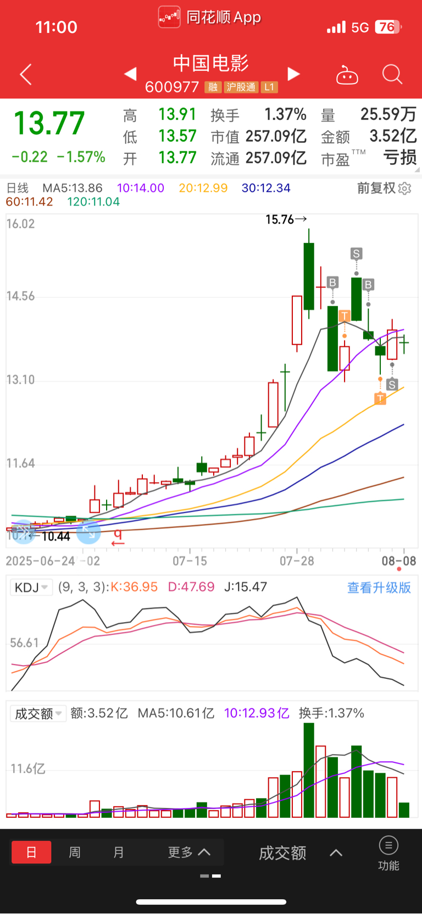Tap the 11:00 clock in status bar
The height and width of the screenshot is (914, 422).
coord(57,27)
